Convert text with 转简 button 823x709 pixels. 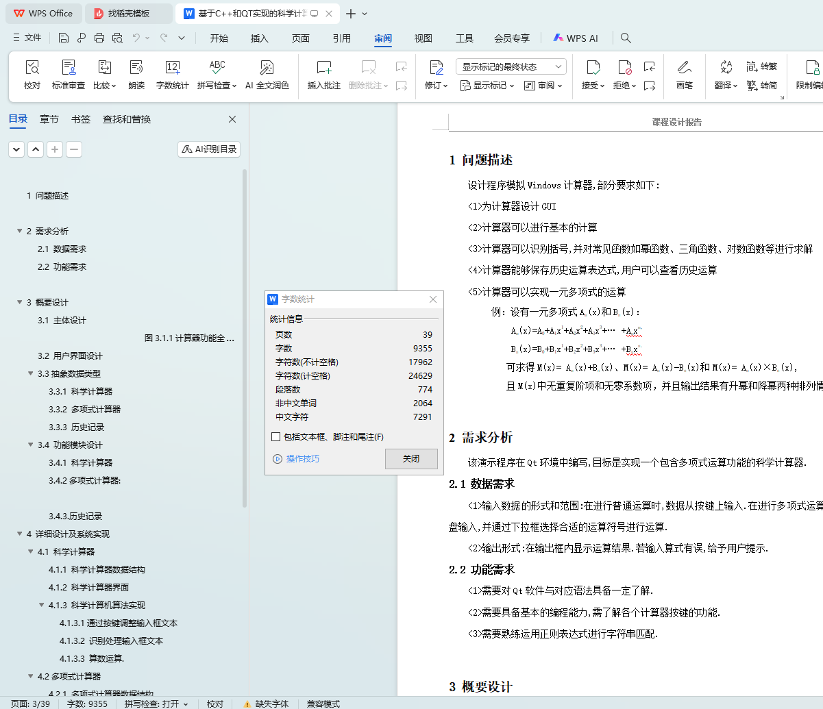coord(762,86)
